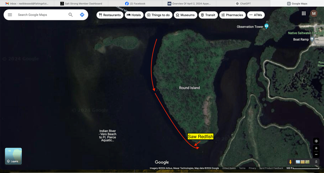Open the Google Maps hamburger menu

[x=10, y=15]
